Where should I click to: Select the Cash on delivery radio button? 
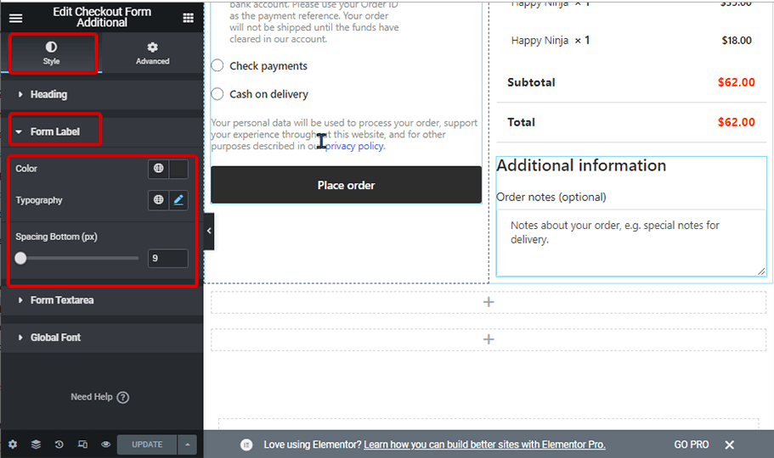(x=218, y=93)
